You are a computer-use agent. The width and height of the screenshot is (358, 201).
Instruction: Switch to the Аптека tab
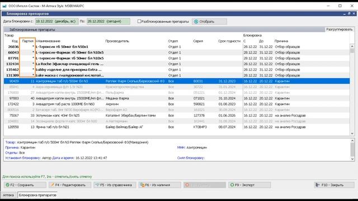[x=8, y=195]
